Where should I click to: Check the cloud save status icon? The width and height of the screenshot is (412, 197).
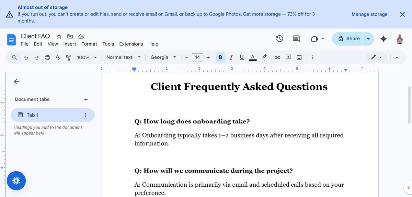(x=81, y=36)
